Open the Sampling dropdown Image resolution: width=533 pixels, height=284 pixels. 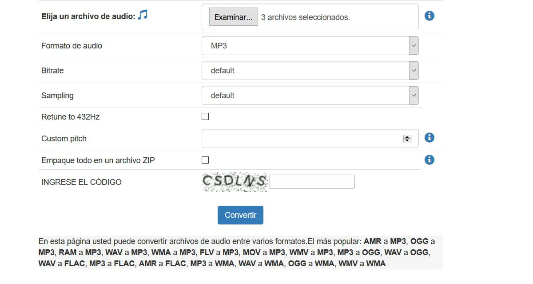tap(310, 96)
